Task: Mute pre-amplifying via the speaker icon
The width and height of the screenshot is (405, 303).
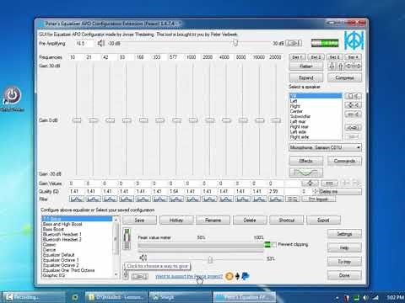Action: coord(100,44)
